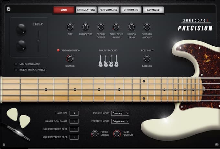Click the camera snapshot icon
The height and width of the screenshot is (149, 220).
coord(217,144)
